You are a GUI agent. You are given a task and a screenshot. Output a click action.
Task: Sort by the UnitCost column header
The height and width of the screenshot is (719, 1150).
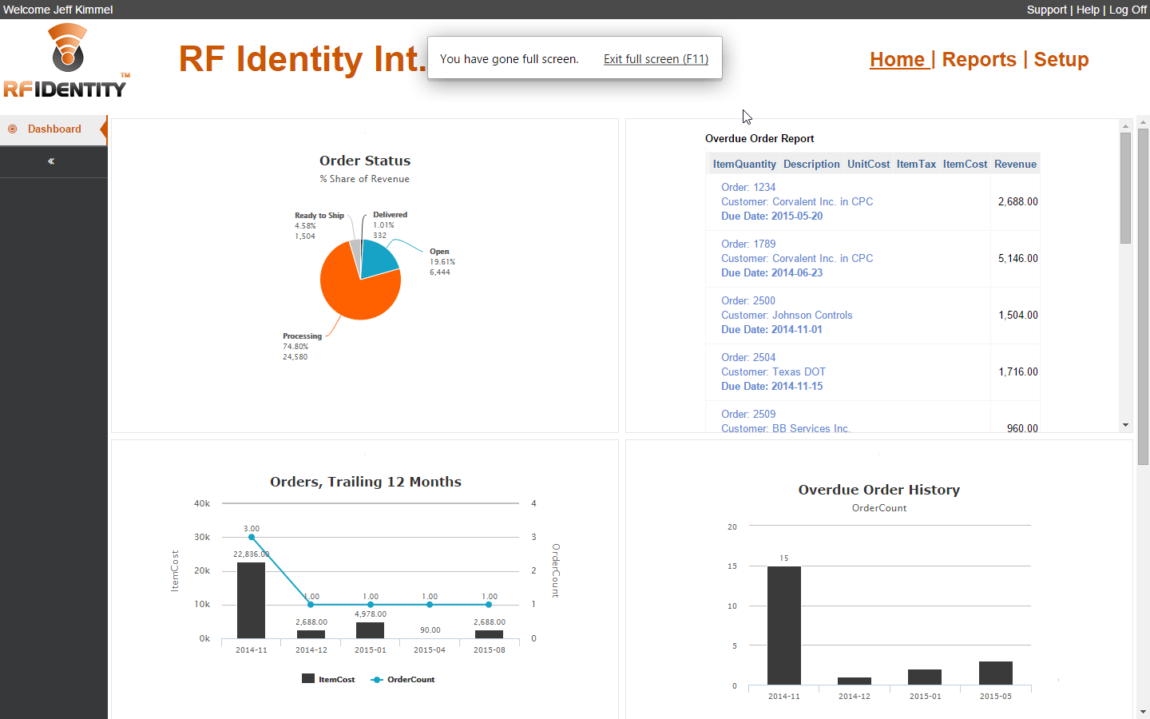point(868,164)
